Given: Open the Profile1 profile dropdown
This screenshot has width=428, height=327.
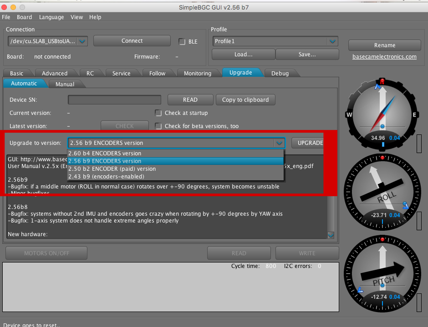Looking at the screenshot, I should [x=275, y=41].
